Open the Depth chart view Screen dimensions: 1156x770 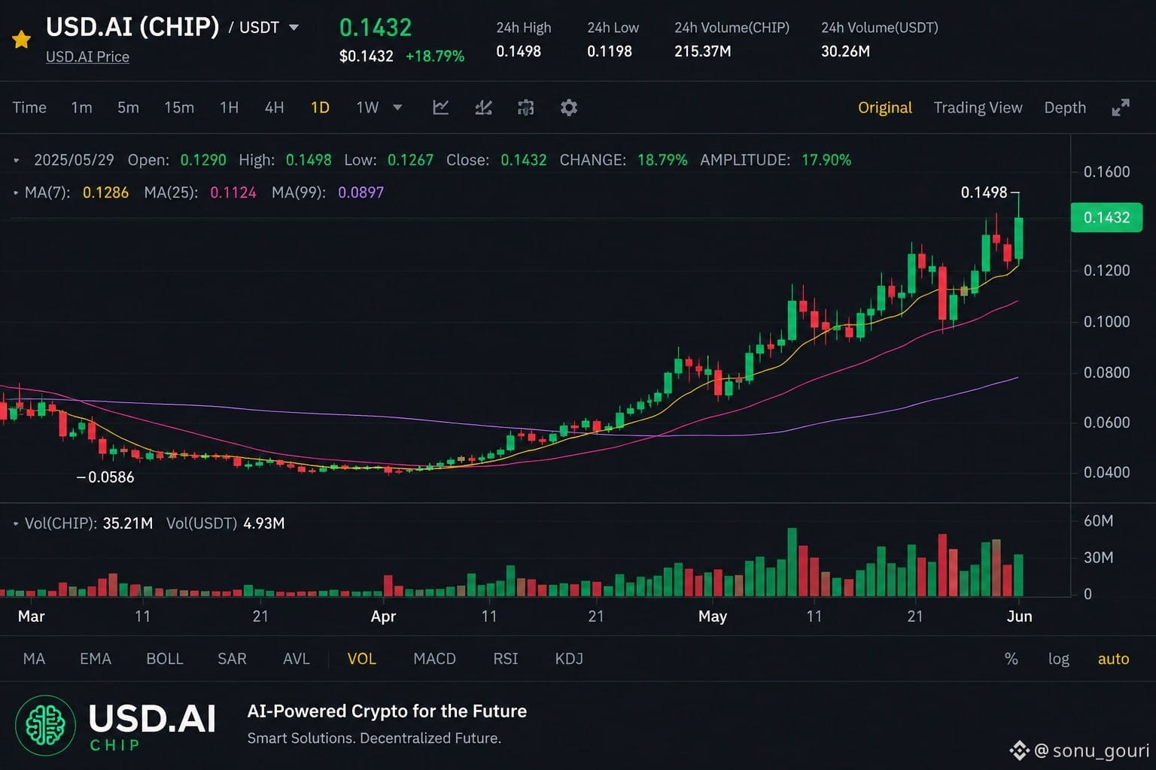point(1065,108)
